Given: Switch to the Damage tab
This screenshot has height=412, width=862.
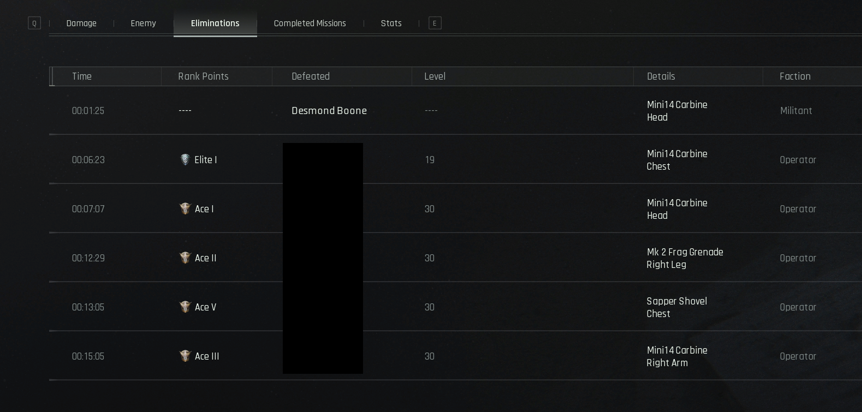Looking at the screenshot, I should tap(81, 23).
